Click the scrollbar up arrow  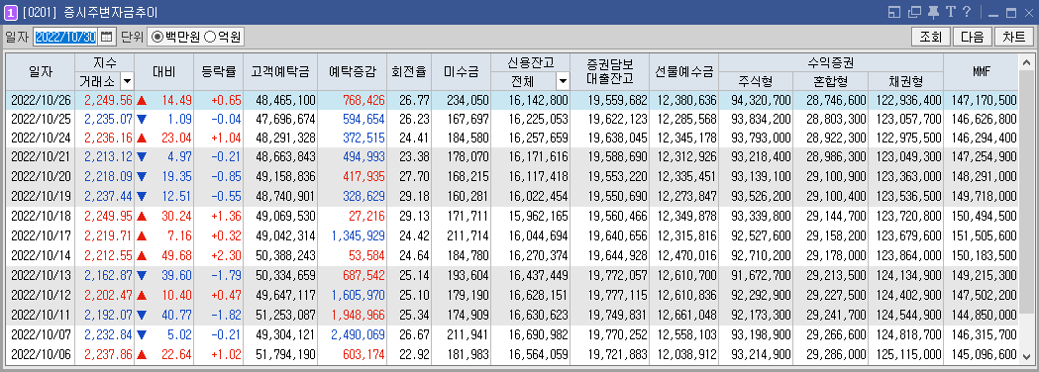click(x=1026, y=62)
